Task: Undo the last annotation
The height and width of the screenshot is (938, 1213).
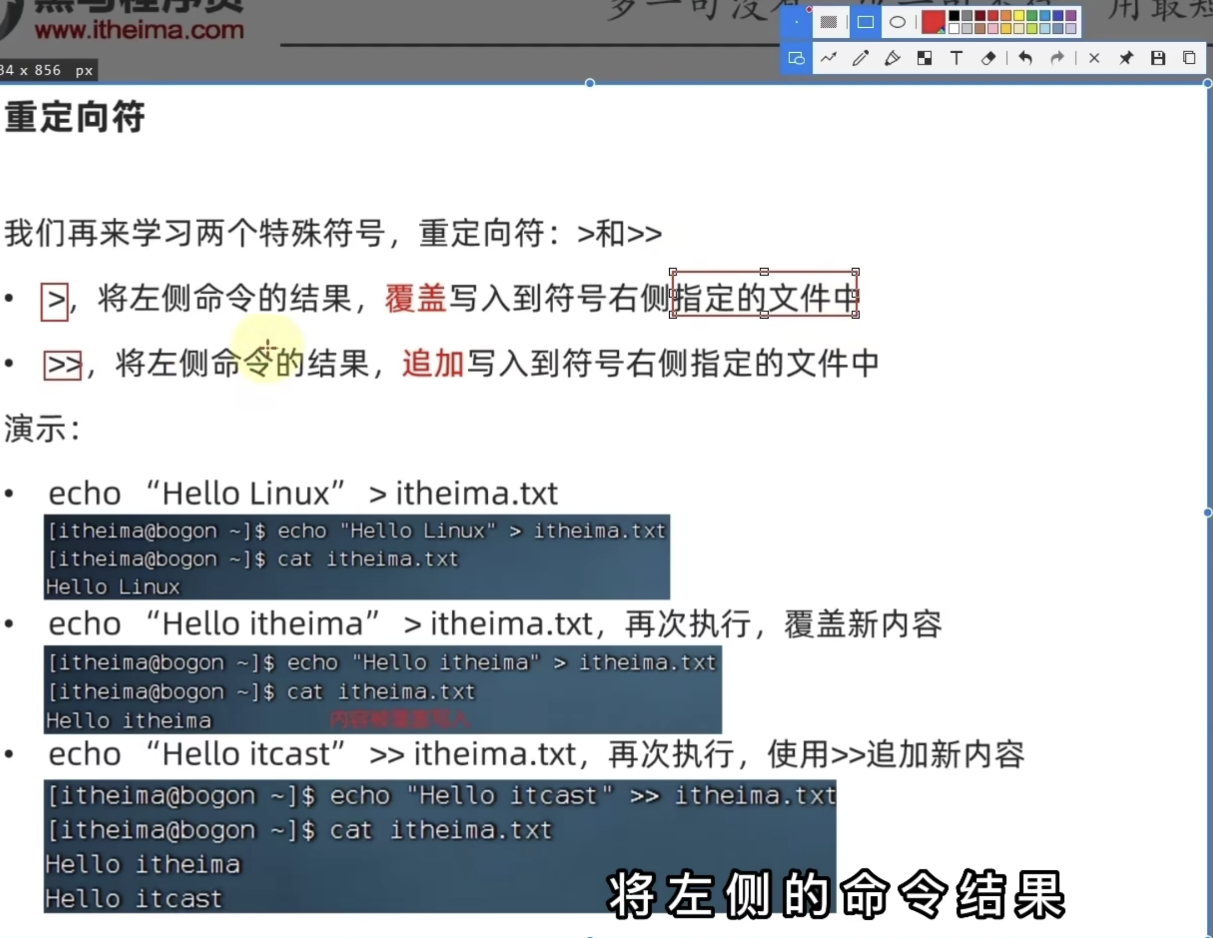Action: 1025,58
